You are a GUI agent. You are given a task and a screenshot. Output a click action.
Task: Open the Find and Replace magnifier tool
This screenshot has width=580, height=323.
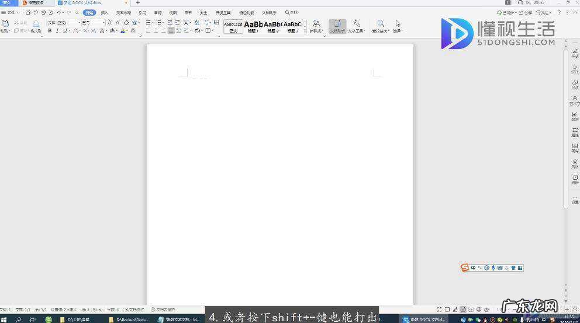pyautogui.click(x=380, y=26)
